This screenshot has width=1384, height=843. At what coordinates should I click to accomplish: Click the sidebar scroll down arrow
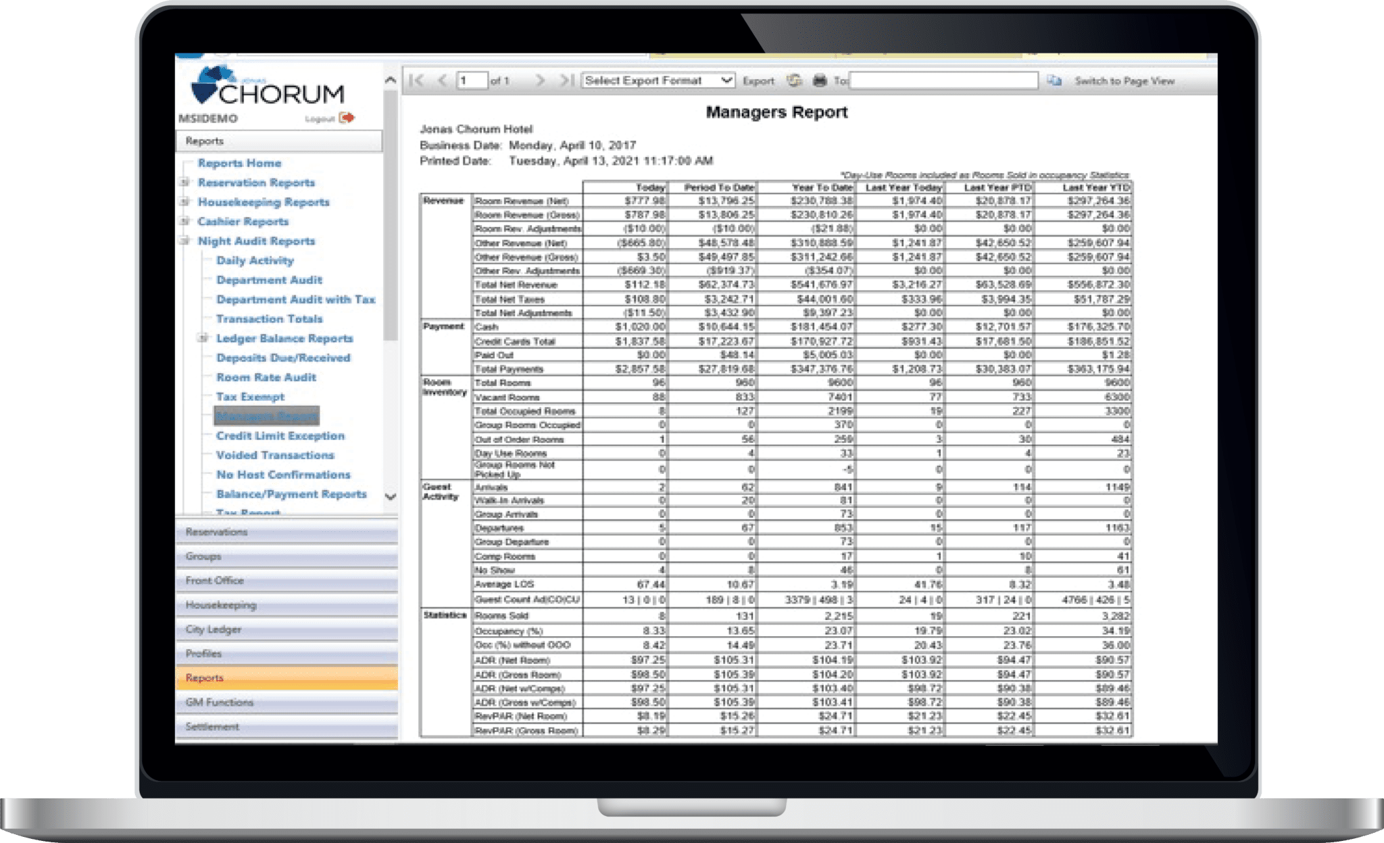390,497
